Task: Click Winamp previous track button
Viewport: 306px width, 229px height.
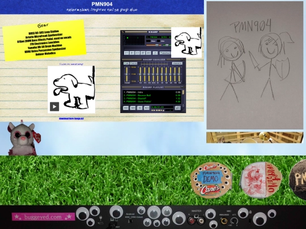Action: [126, 53]
